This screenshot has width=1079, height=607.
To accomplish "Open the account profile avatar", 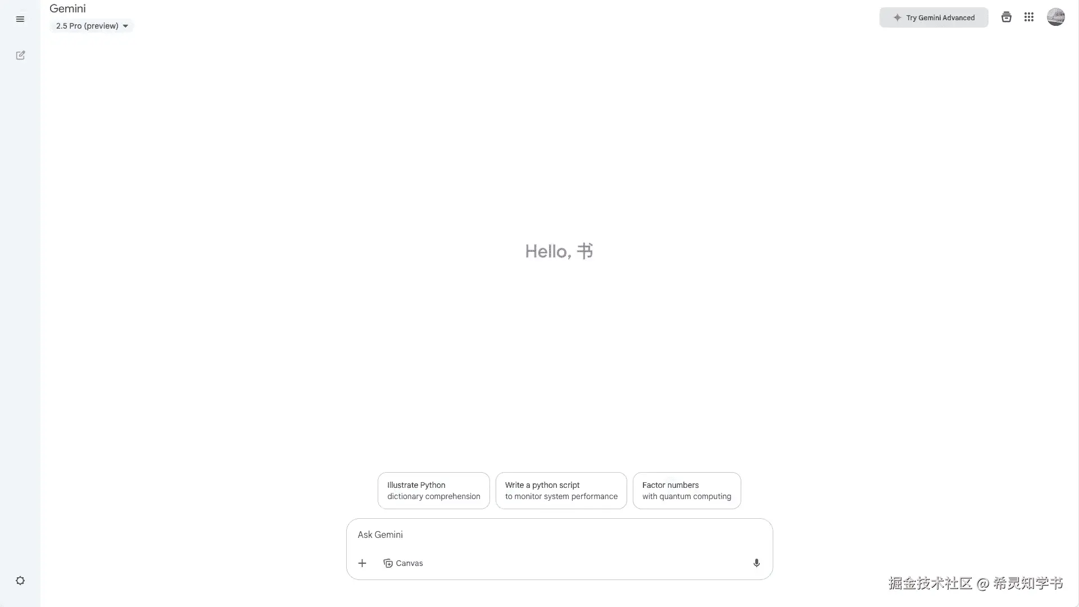I will [1055, 17].
